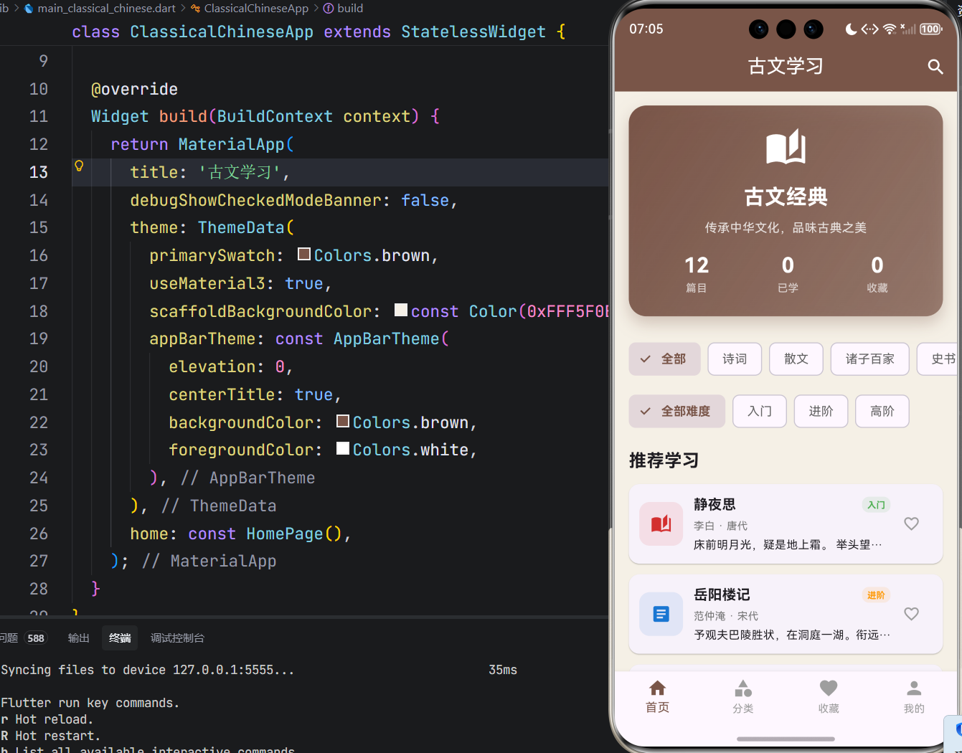Click line number 19 in the gutter
The image size is (962, 753).
[x=39, y=338]
